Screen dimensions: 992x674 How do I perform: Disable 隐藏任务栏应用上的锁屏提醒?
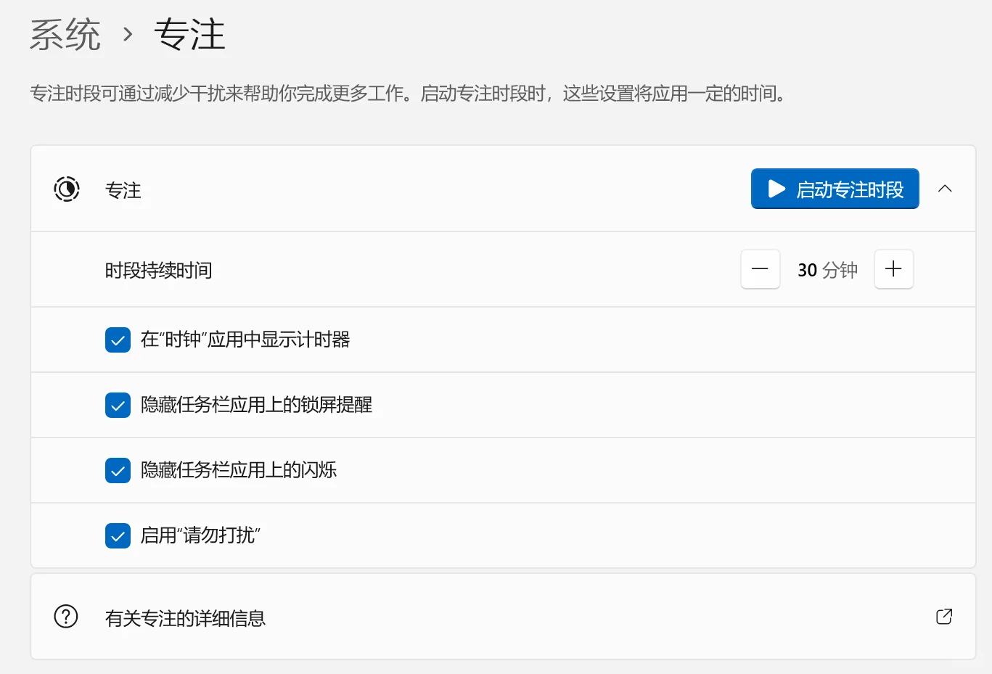pos(118,405)
